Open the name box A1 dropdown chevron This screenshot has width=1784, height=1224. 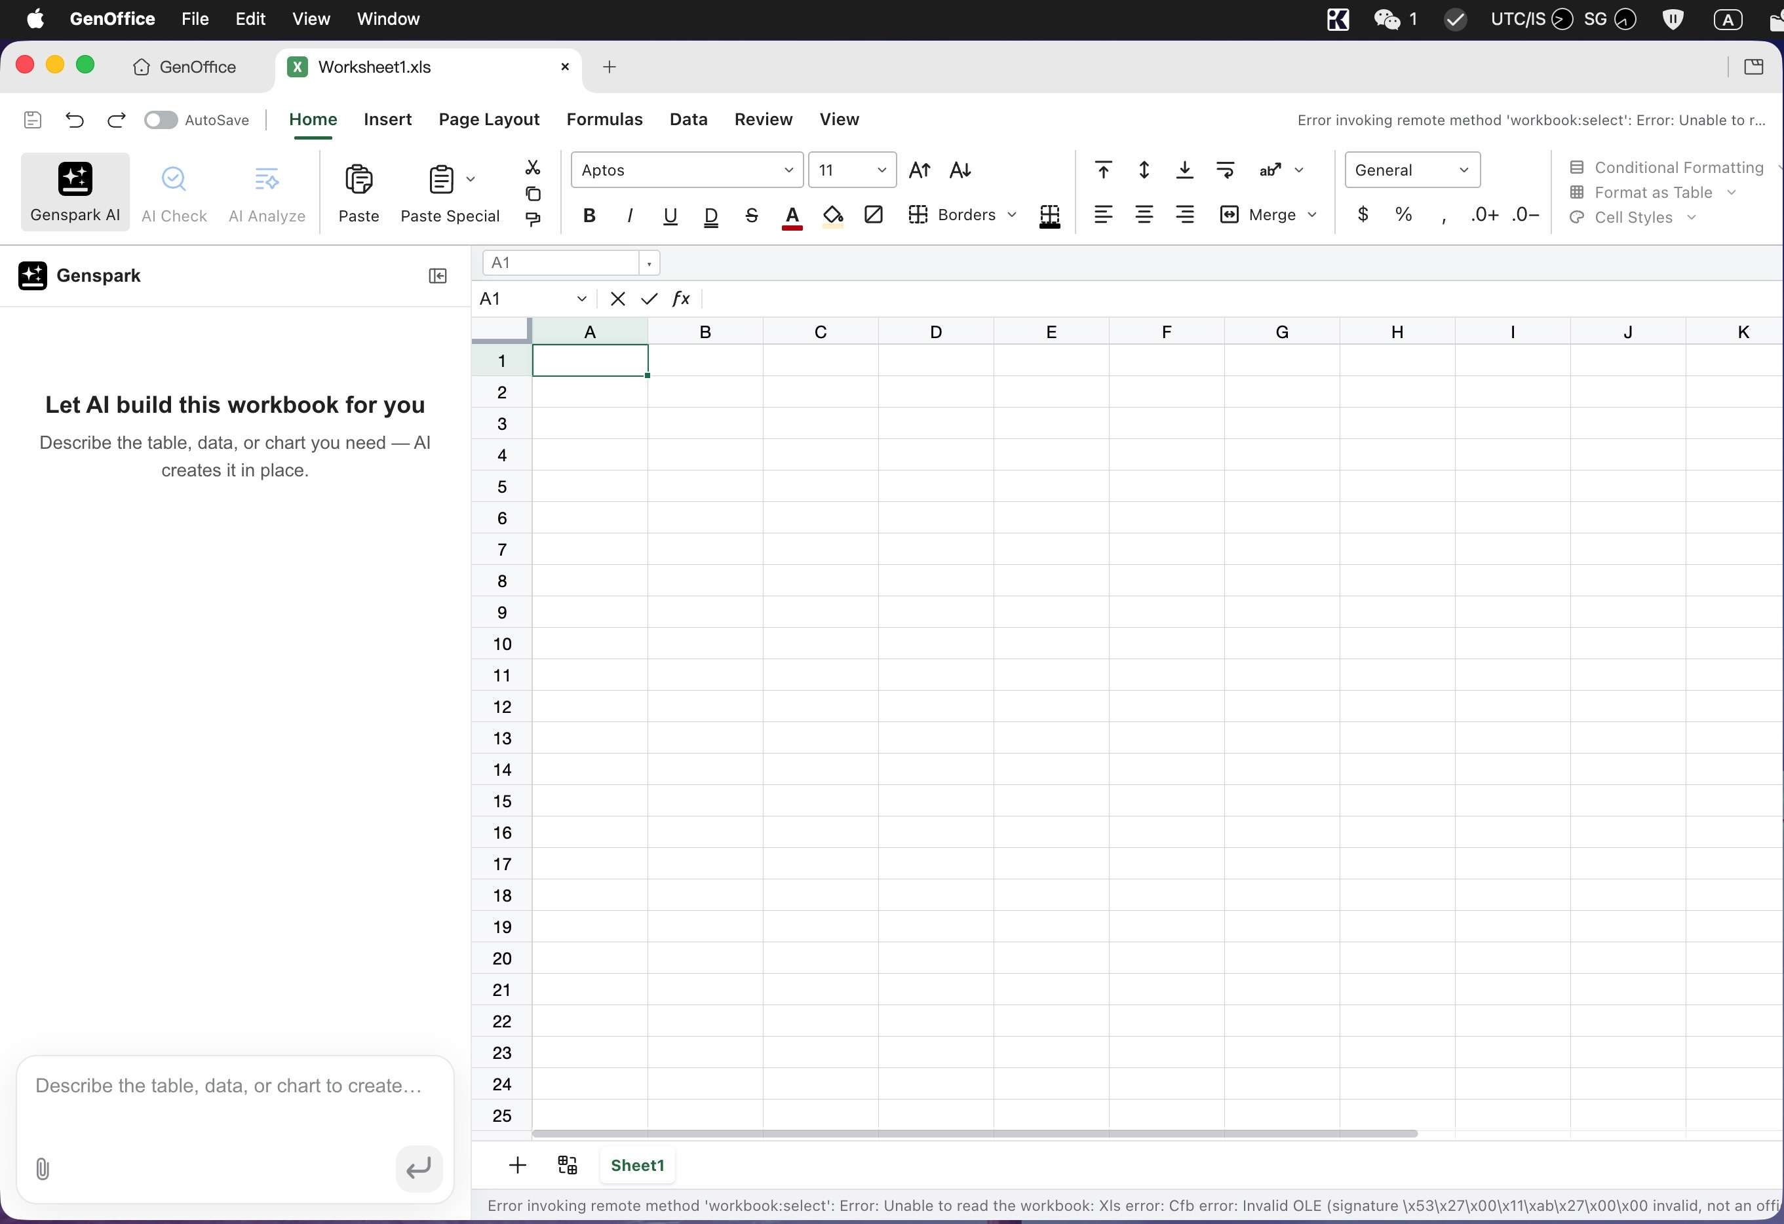[581, 299]
